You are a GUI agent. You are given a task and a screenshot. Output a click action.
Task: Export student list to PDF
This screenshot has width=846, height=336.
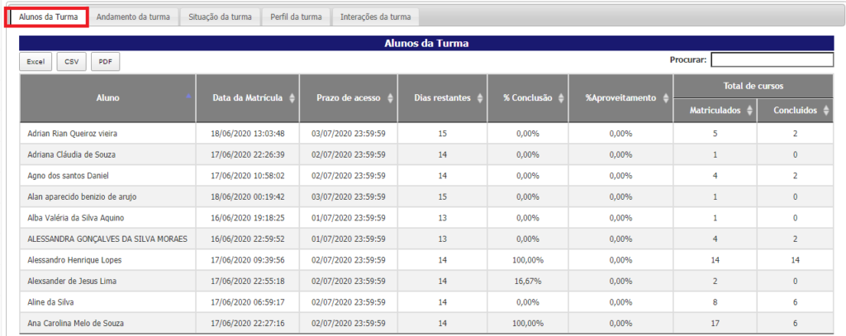105,61
